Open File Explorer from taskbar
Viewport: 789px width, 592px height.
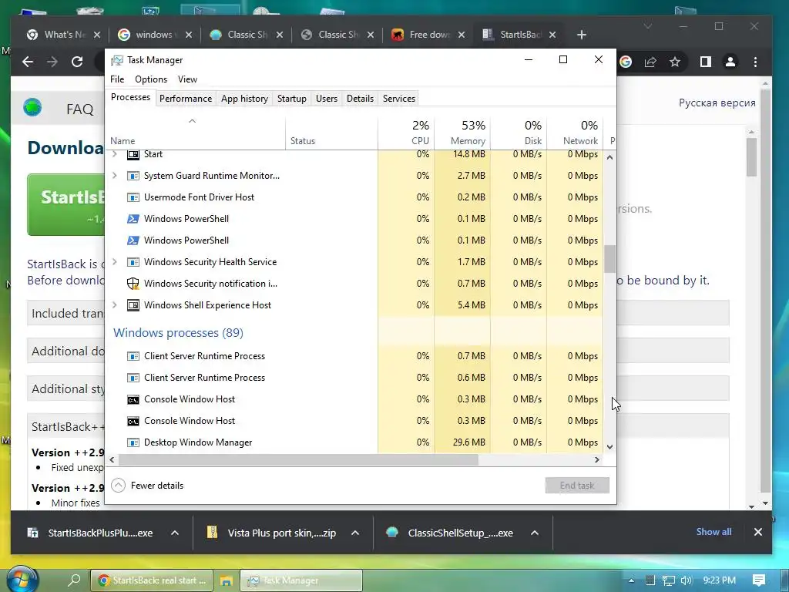coord(227,580)
